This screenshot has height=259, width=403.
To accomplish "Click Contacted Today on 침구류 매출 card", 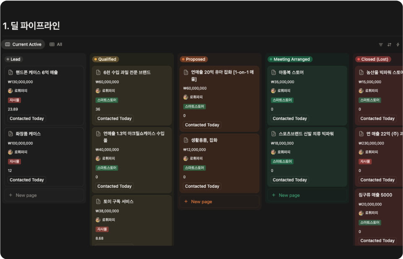I will (377, 241).
